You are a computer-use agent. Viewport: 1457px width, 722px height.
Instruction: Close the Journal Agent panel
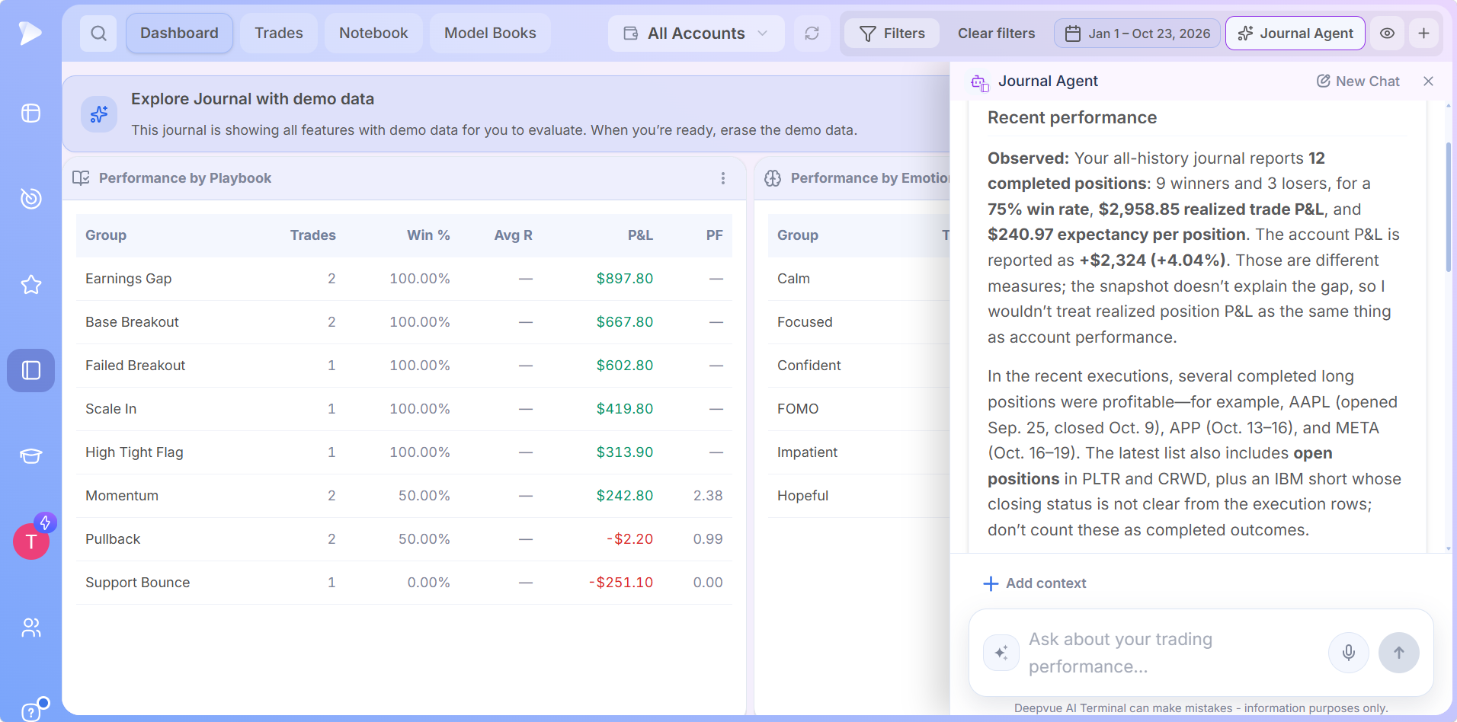pyautogui.click(x=1428, y=81)
